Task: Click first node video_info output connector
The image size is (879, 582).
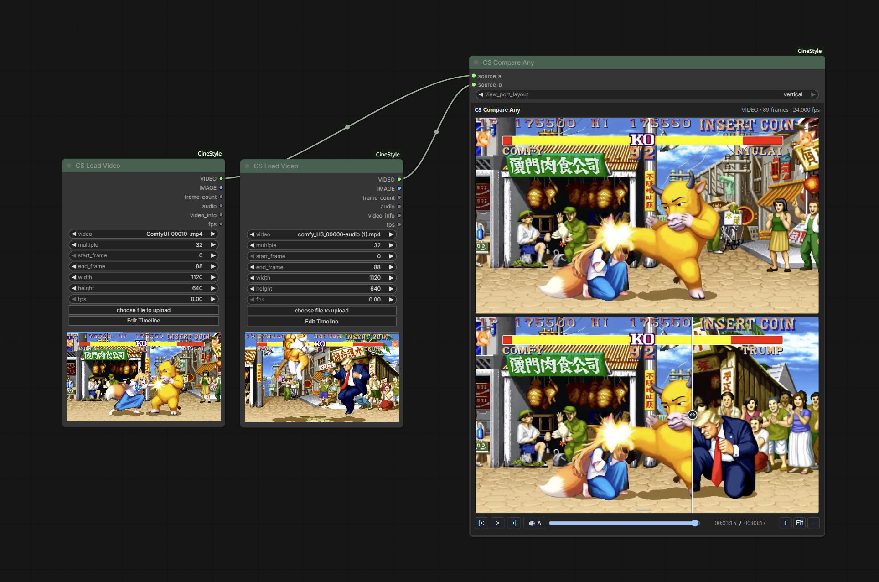Action: (x=221, y=215)
